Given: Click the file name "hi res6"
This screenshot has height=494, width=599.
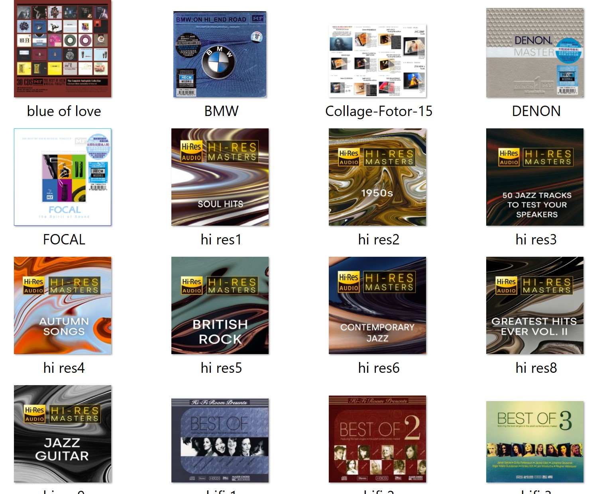Looking at the screenshot, I should (379, 368).
